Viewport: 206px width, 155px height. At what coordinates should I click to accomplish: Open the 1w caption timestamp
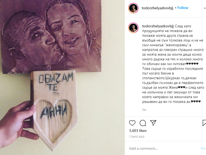(144, 110)
